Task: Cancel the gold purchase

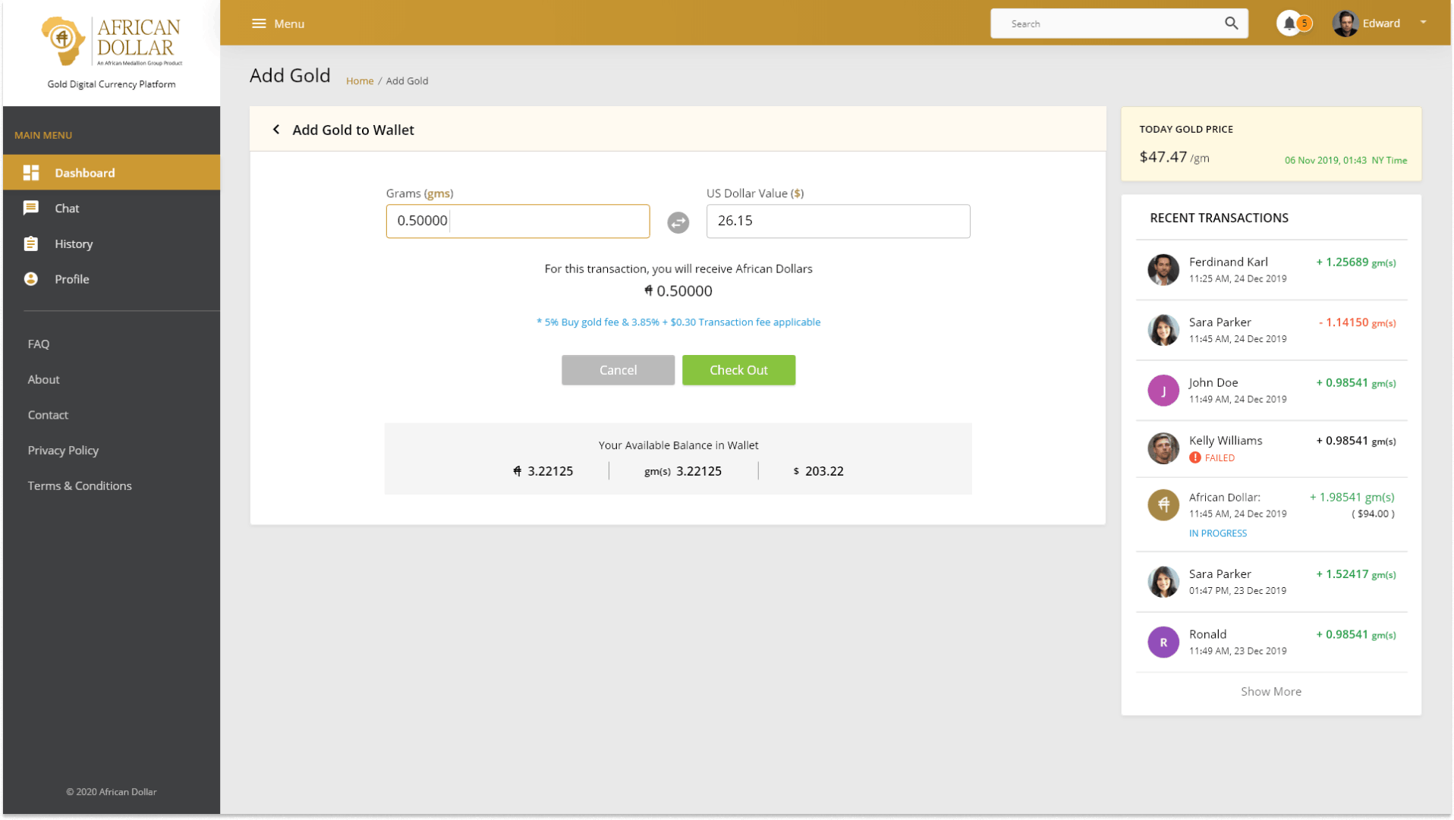Action: 618,370
